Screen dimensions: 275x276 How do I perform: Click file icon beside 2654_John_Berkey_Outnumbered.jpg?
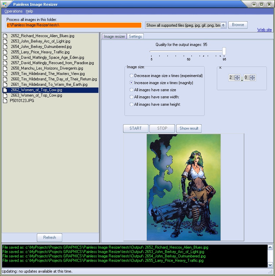(x=5, y=47)
